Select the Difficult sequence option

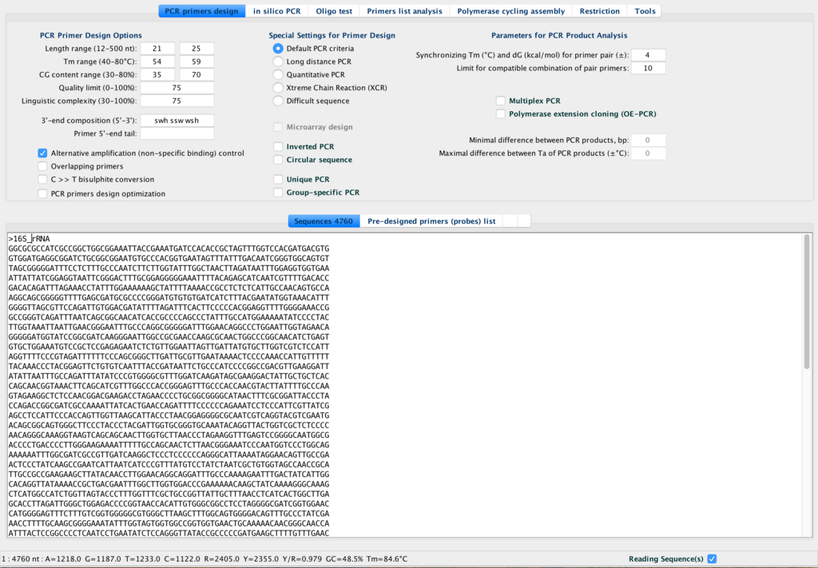(278, 101)
